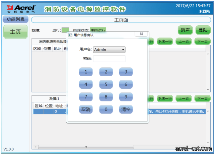Screen dimensions: 215x155
Task: Mute alarm with 消声 button
Action: pos(185,30)
